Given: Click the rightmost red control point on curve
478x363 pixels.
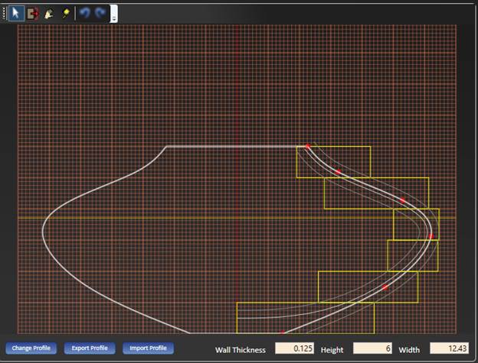Looking at the screenshot, I should tap(431, 236).
